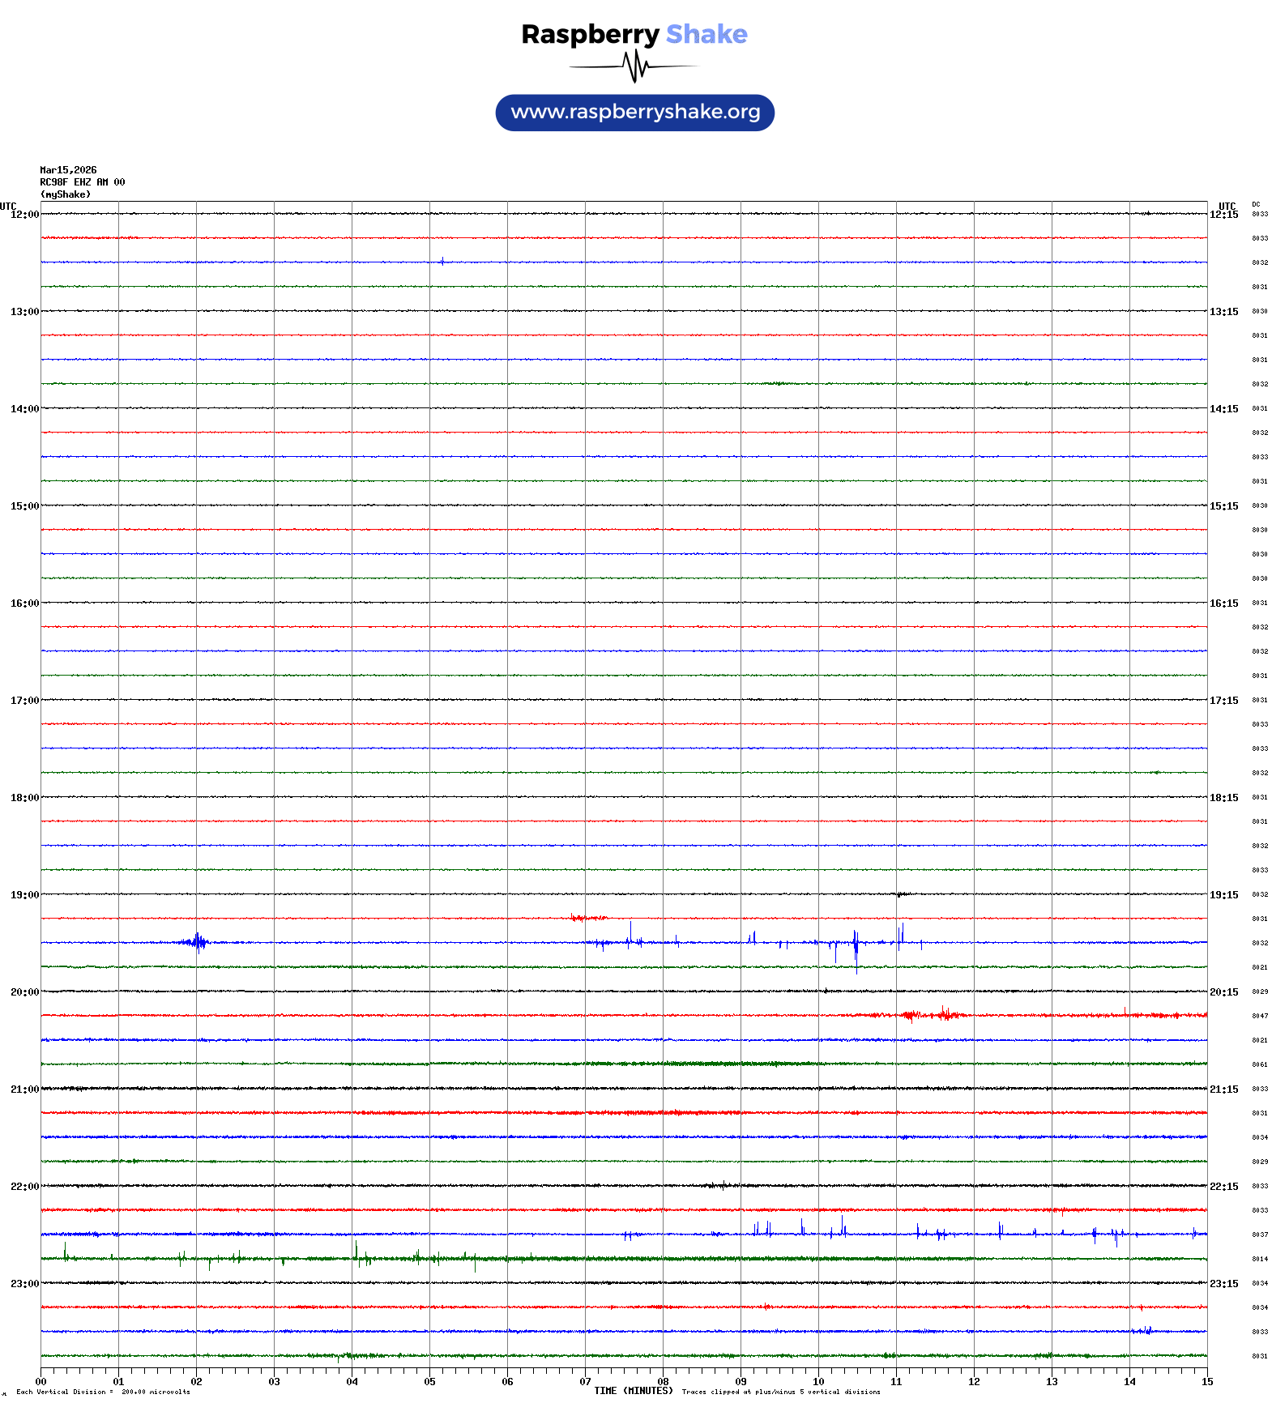Click the DC column header at top right
1272x1403 pixels.
(x=1256, y=204)
